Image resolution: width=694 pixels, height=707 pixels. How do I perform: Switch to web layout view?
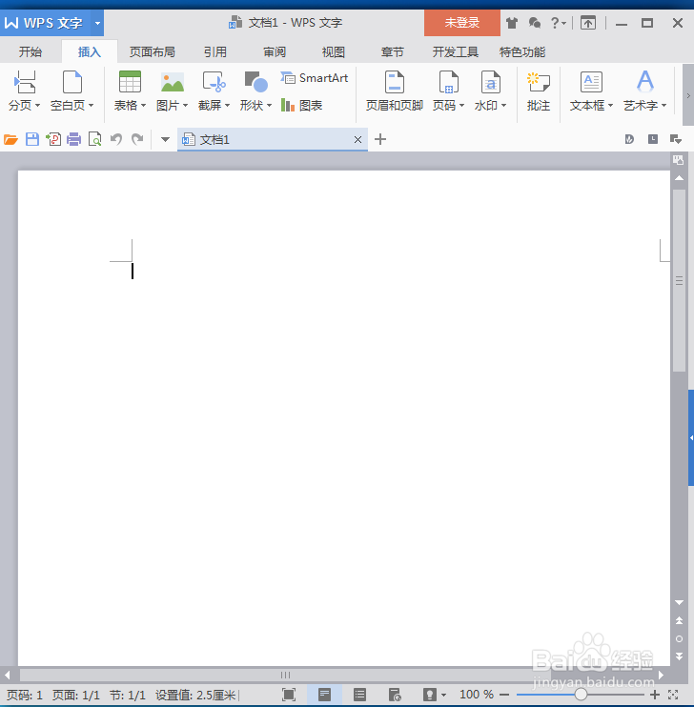click(395, 695)
